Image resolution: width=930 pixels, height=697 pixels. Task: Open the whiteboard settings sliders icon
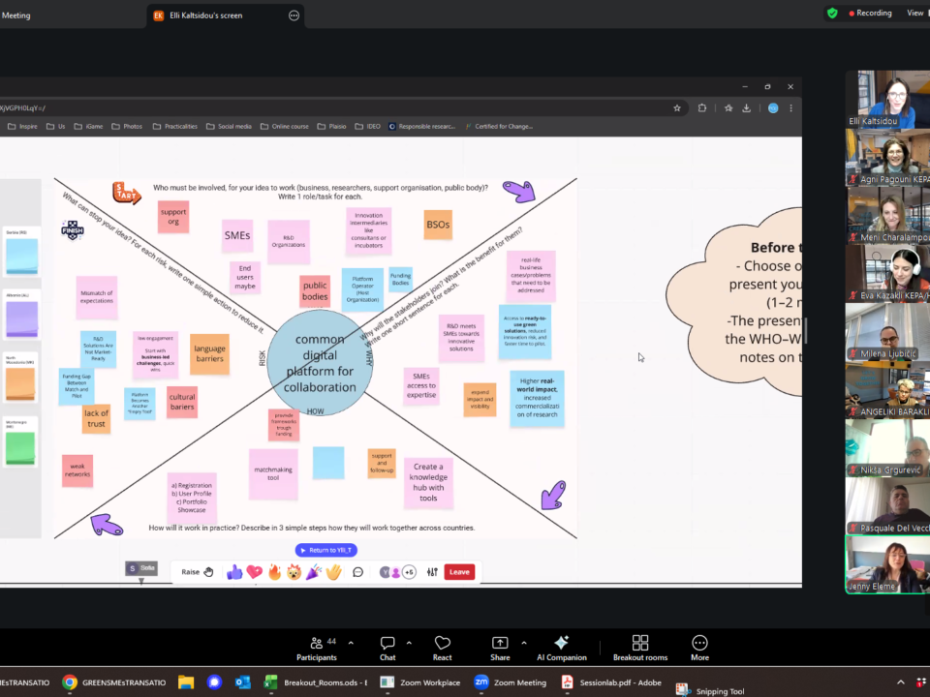point(432,572)
